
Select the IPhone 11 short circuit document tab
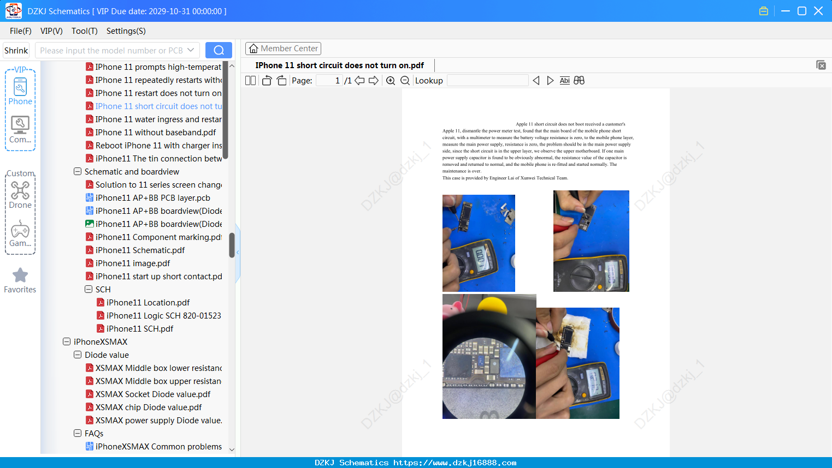pos(339,65)
